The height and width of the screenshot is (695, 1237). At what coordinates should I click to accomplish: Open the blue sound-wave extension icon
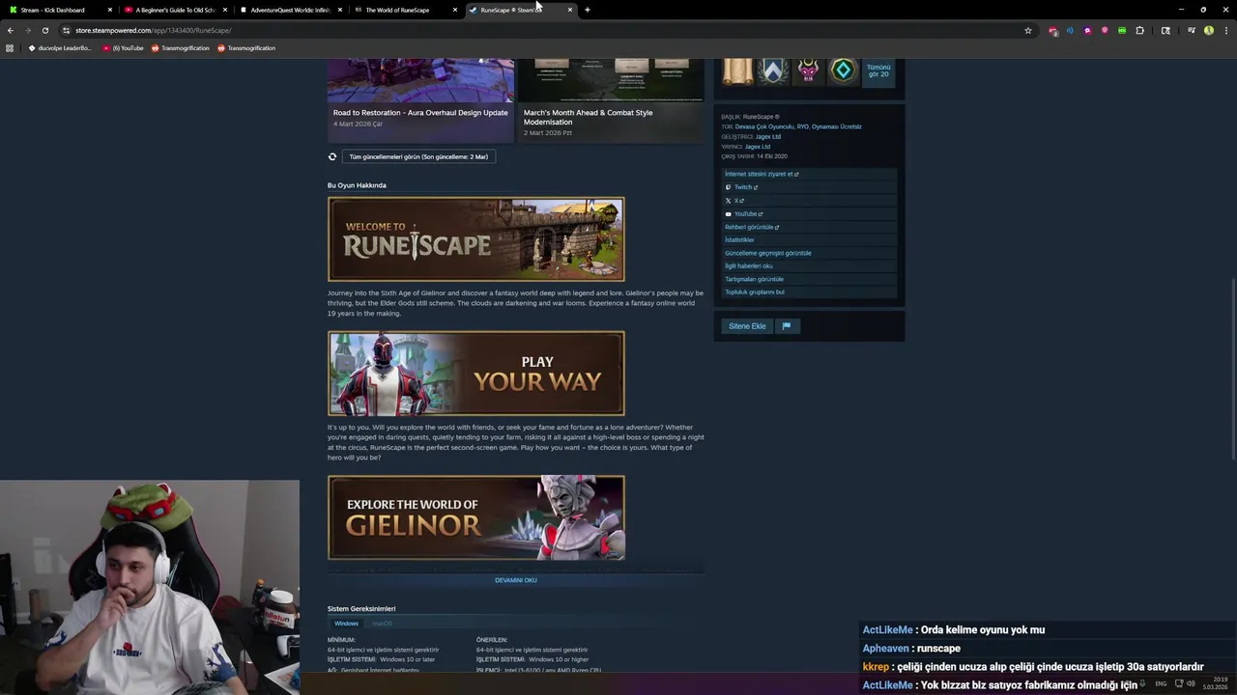(x=1070, y=30)
